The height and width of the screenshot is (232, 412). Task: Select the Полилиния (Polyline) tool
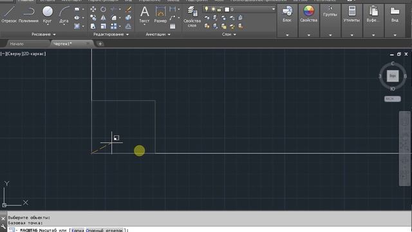(28, 14)
